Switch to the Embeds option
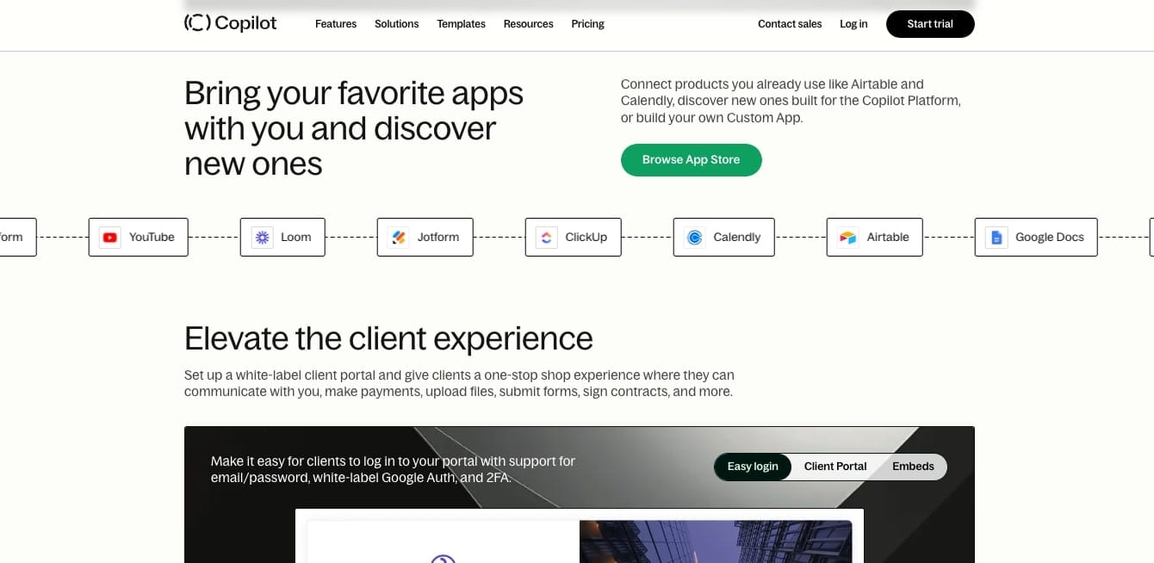This screenshot has width=1154, height=563. coord(913,467)
